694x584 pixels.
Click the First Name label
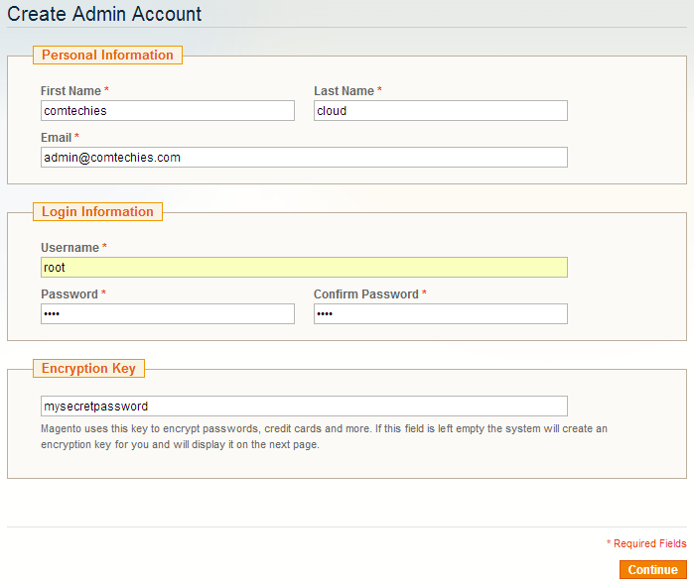(70, 91)
